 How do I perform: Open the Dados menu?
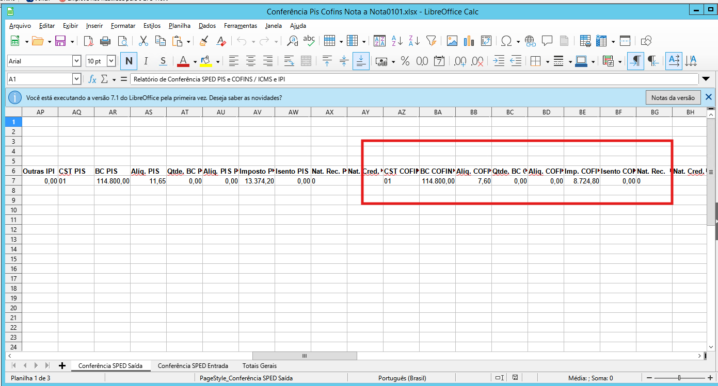tap(207, 26)
